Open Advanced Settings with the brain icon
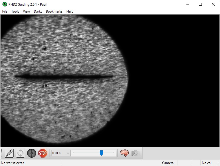Screen dimensions: 220x166 click(124, 153)
